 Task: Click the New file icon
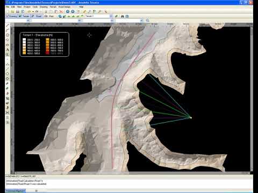(x=8, y=12)
